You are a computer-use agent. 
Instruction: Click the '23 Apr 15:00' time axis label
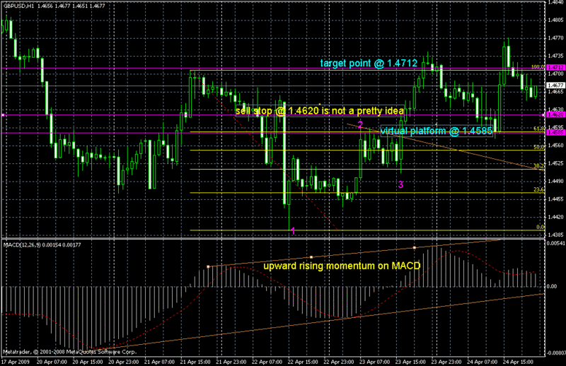pyautogui.click(x=410, y=362)
